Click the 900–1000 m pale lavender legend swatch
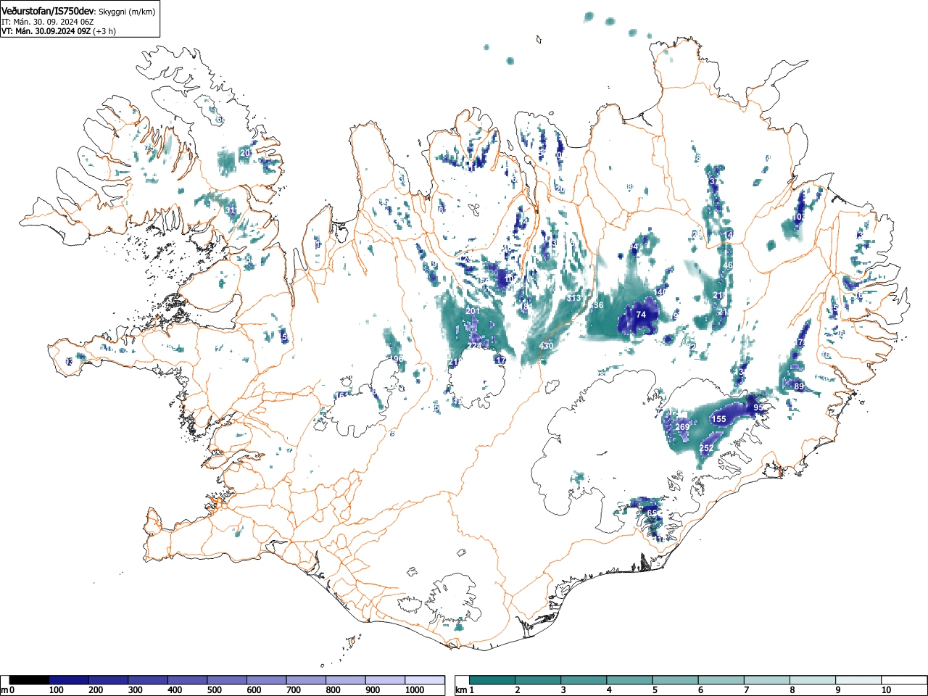This screenshot has height=696, width=928. (385, 680)
